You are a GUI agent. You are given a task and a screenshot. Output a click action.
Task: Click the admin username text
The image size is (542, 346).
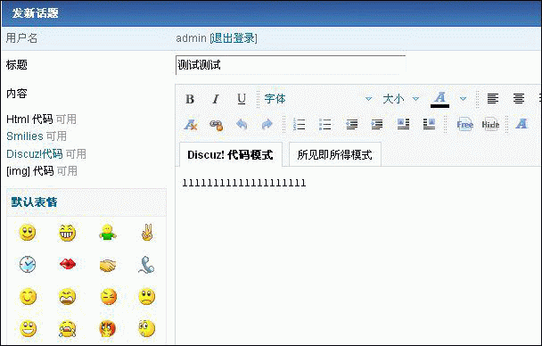click(x=191, y=38)
